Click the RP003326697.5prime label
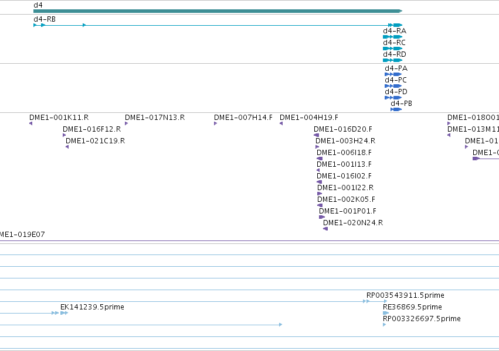 point(422,319)
